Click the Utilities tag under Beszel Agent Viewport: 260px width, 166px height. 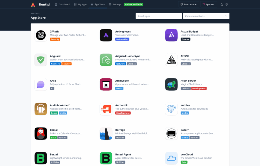coord(120,162)
